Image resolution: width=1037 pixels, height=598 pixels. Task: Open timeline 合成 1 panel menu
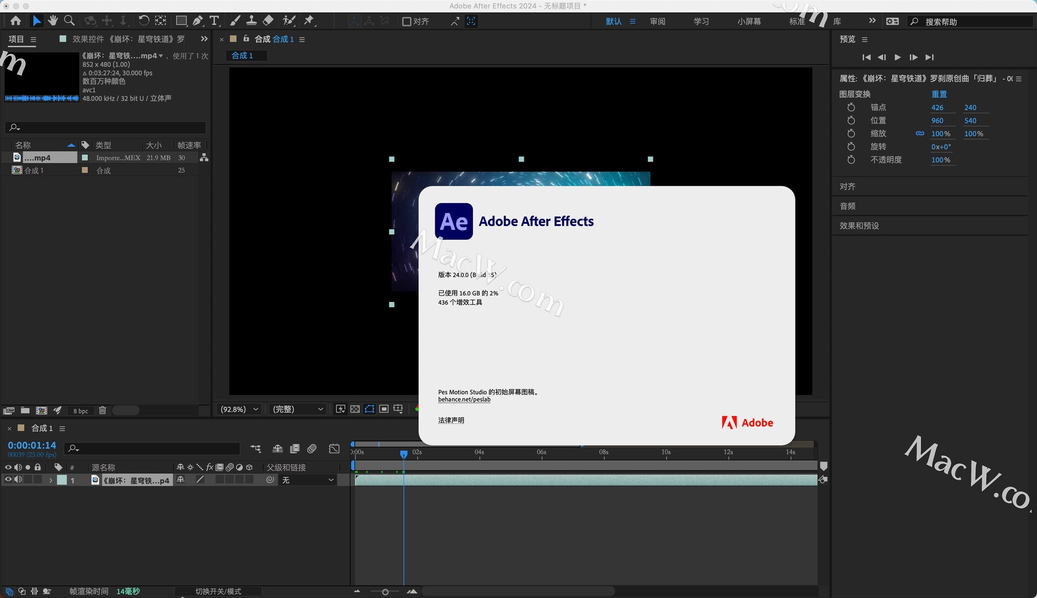(62, 428)
